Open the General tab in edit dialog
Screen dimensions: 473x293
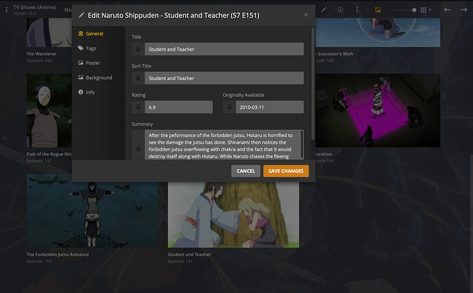click(90, 34)
